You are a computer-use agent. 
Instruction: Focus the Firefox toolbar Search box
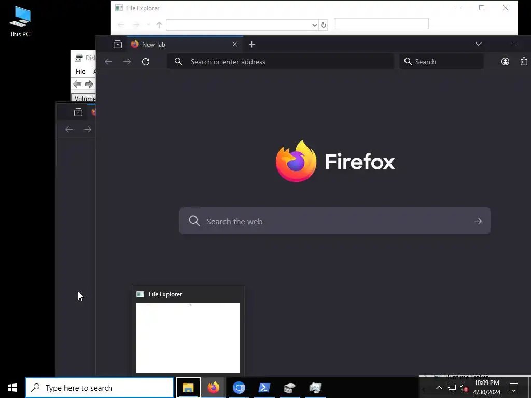tap(442, 62)
